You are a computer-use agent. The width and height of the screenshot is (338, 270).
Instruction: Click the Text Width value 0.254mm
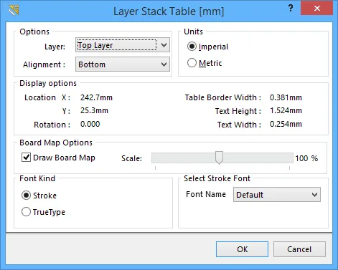[x=286, y=124]
